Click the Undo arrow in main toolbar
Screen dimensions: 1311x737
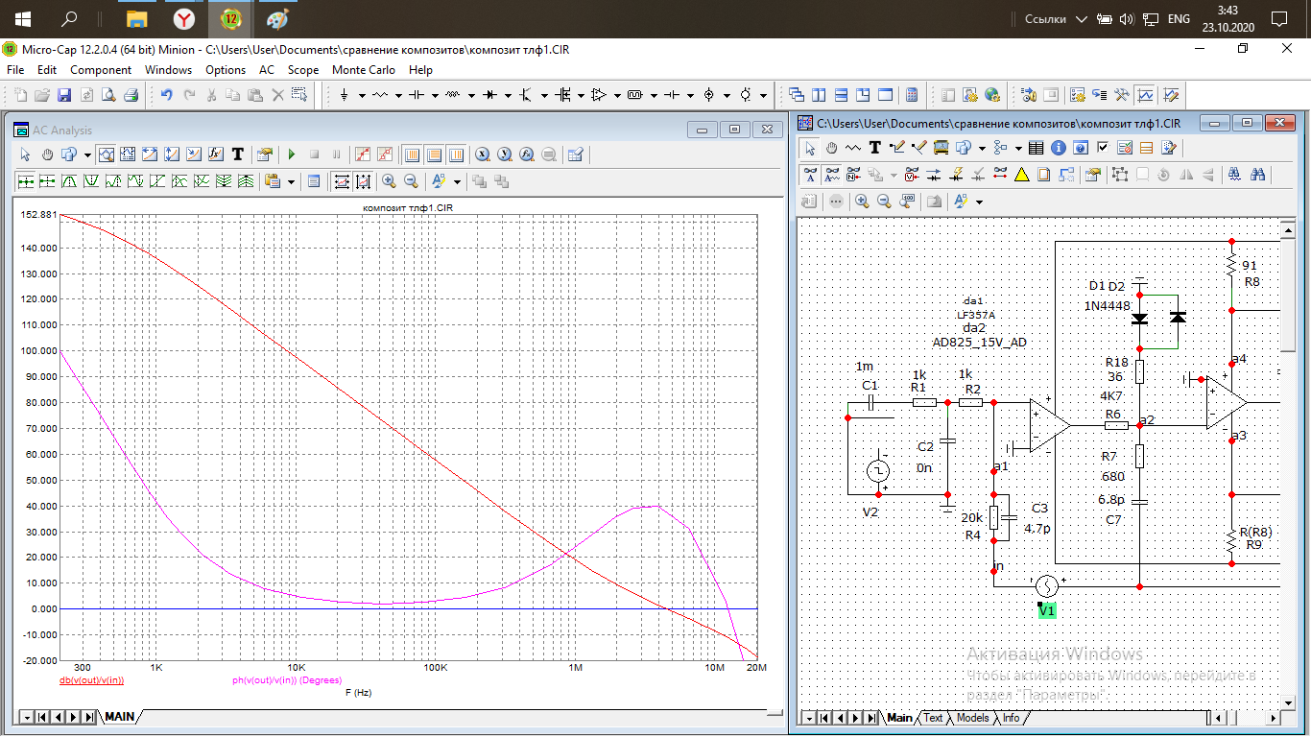(166, 95)
